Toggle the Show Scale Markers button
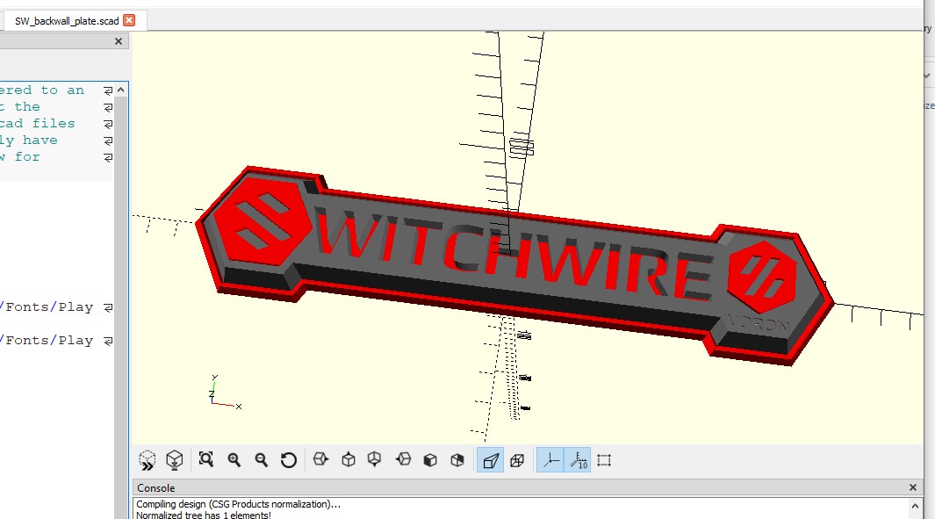 [x=577, y=459]
